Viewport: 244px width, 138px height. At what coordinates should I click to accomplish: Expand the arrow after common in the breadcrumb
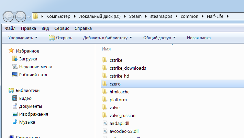pos(203,16)
